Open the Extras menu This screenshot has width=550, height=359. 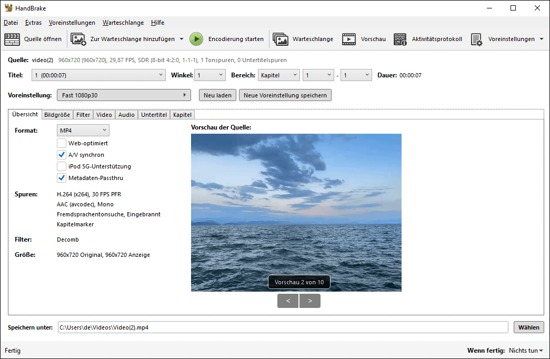pyautogui.click(x=33, y=23)
